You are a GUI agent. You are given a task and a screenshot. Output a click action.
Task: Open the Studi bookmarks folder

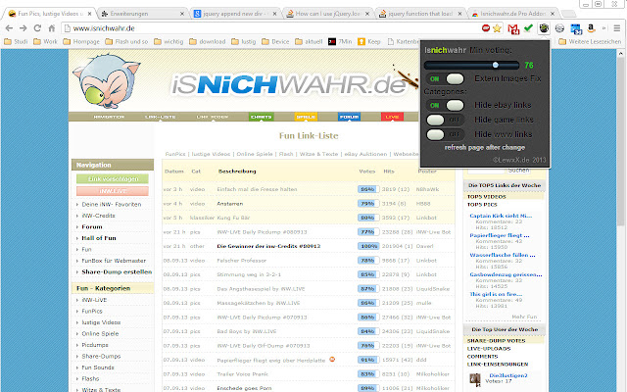pyautogui.click(x=16, y=41)
